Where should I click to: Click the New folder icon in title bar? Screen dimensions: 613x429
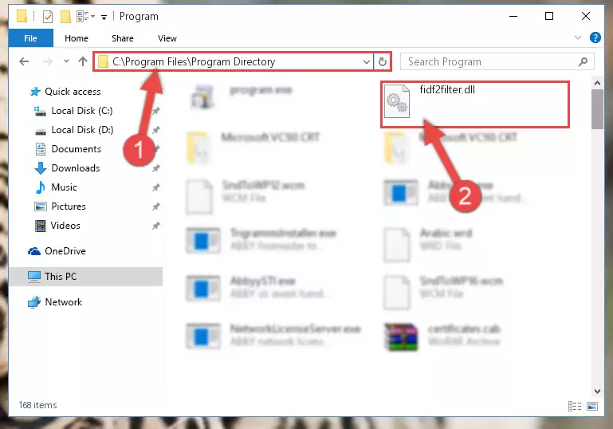pos(65,17)
